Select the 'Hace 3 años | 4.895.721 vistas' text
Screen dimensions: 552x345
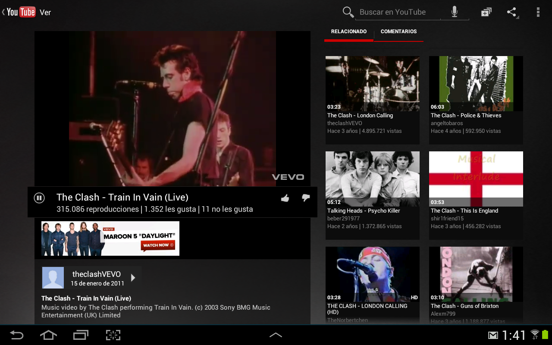coord(364,131)
